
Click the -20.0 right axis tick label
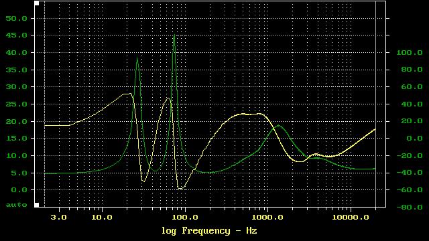[410, 156]
